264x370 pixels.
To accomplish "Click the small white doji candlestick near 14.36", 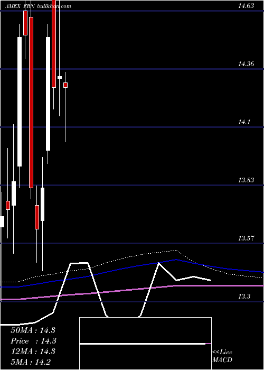I will click(x=60, y=77).
